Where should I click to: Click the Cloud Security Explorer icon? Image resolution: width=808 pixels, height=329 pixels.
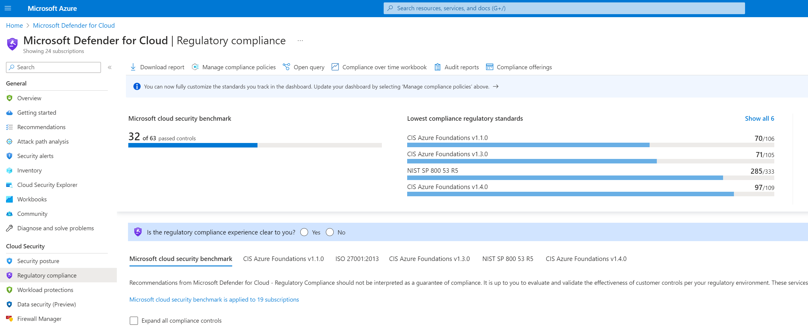click(9, 185)
